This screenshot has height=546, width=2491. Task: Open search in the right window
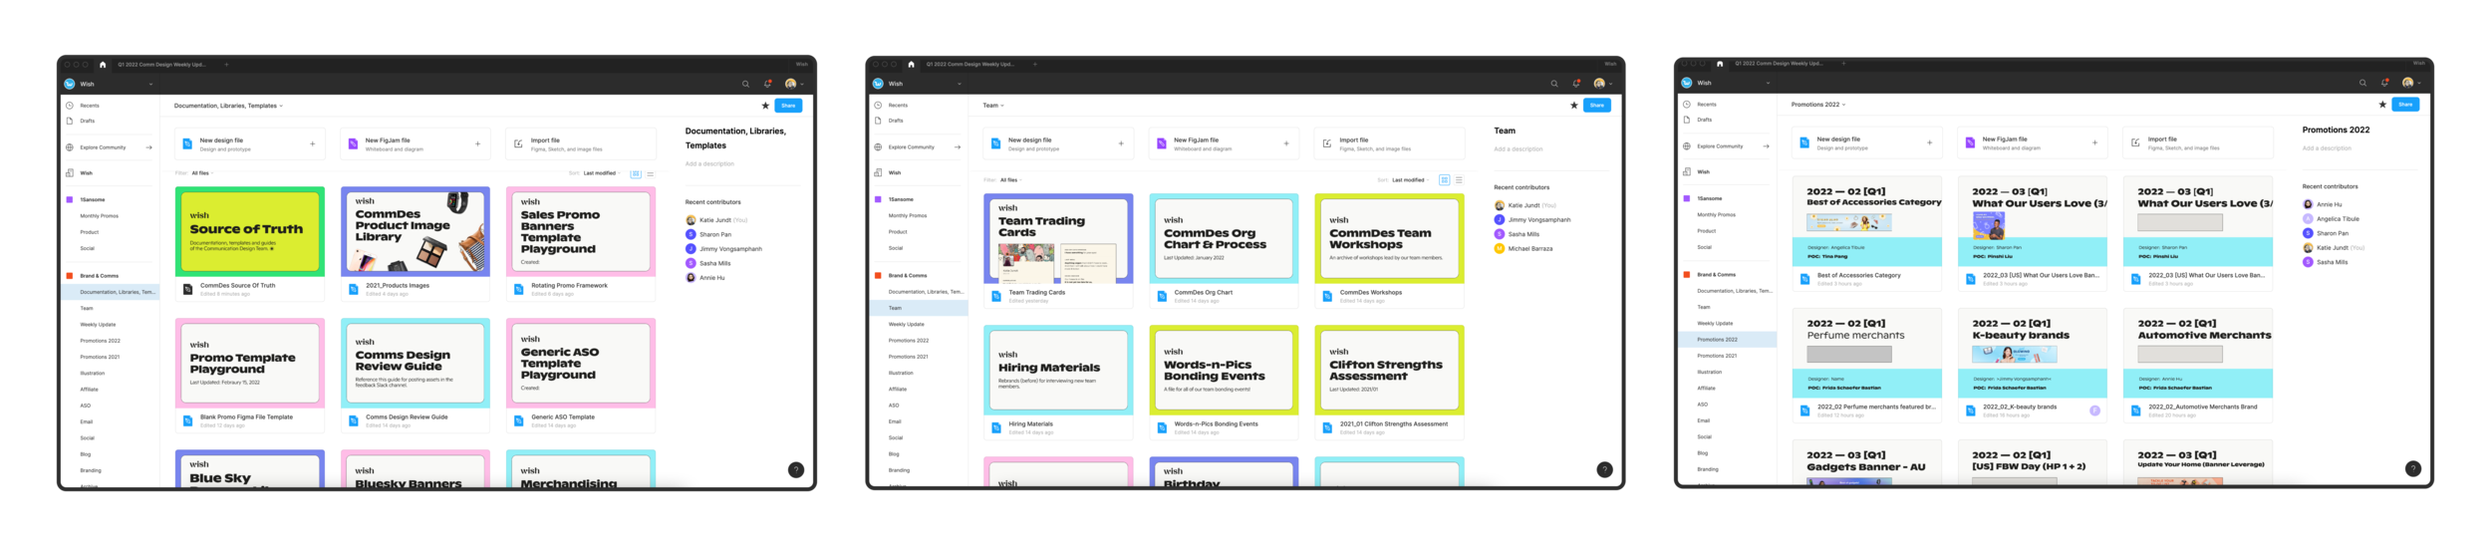pos(2362,83)
